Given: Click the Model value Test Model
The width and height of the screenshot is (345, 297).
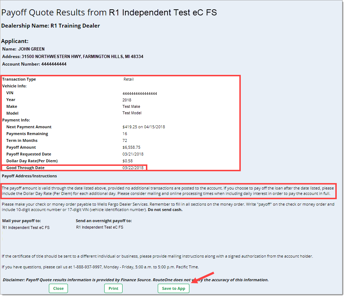Looking at the screenshot, I should coord(132,113).
